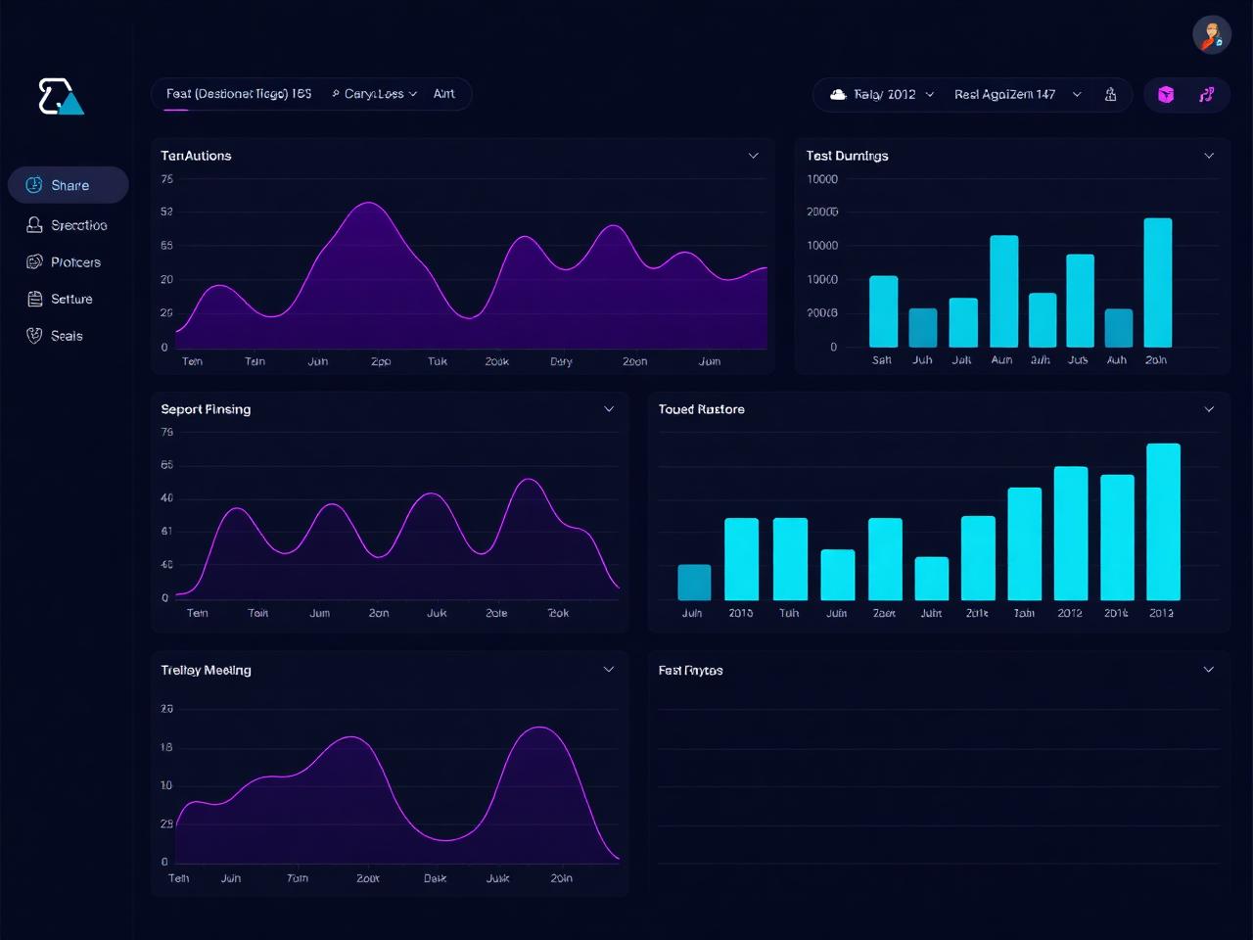The width and height of the screenshot is (1253, 940).
Task: Click the cloud icon beside Ralg 2012
Action: 838,95
